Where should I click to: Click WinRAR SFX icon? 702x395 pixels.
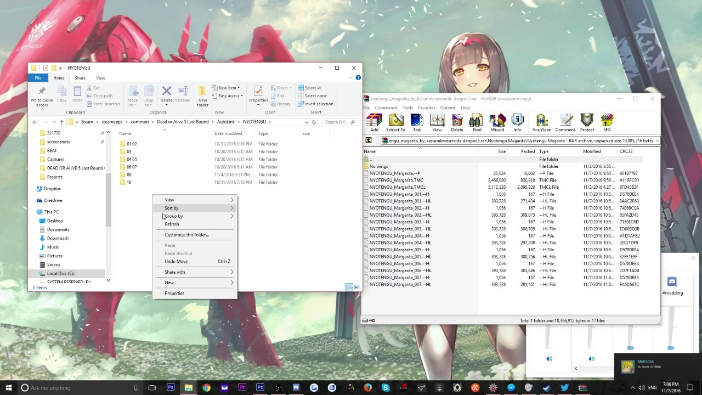[x=607, y=123]
